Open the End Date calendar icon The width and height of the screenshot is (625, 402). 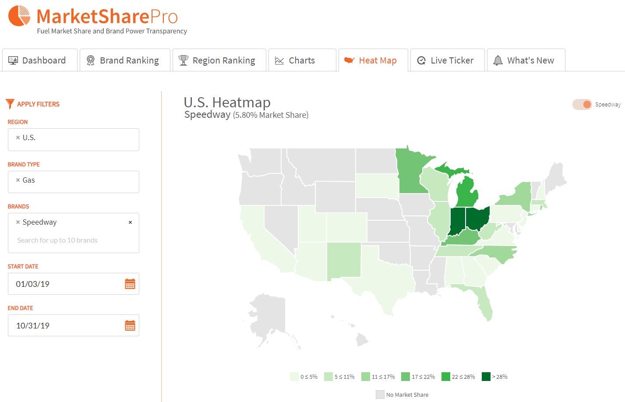tap(130, 325)
